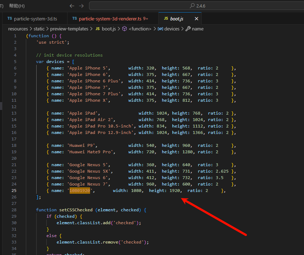
Task: Click line number 28 in the gutter
Action: pos(14,210)
